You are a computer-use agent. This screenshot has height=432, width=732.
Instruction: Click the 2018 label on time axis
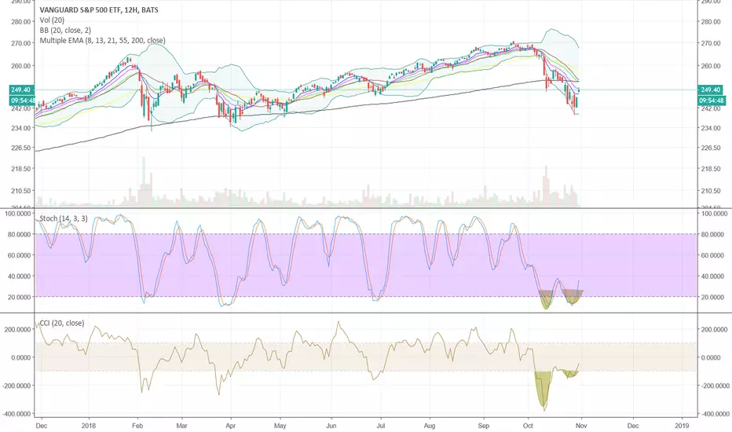coord(88,426)
